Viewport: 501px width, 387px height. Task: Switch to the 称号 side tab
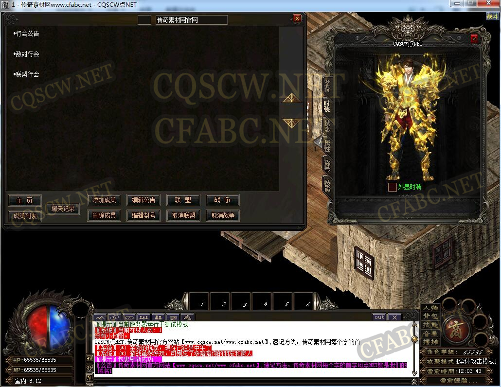(327, 165)
